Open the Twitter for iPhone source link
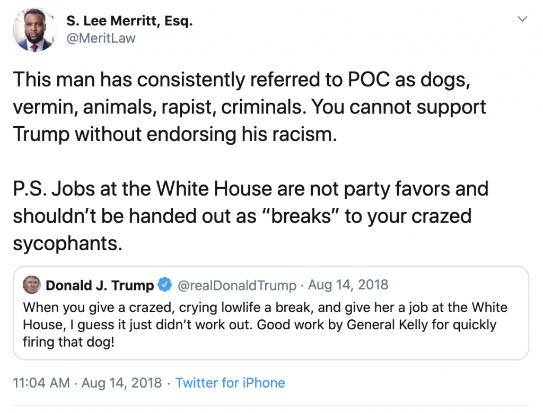 (x=230, y=383)
